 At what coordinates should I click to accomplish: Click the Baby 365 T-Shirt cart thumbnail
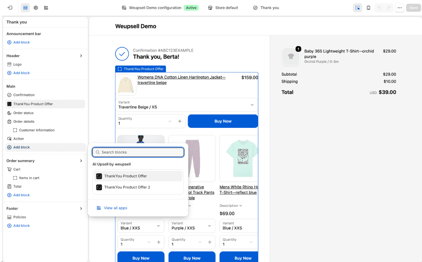pos(291,56)
